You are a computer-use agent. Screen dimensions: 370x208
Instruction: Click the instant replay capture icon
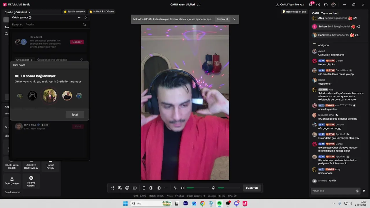158,188
